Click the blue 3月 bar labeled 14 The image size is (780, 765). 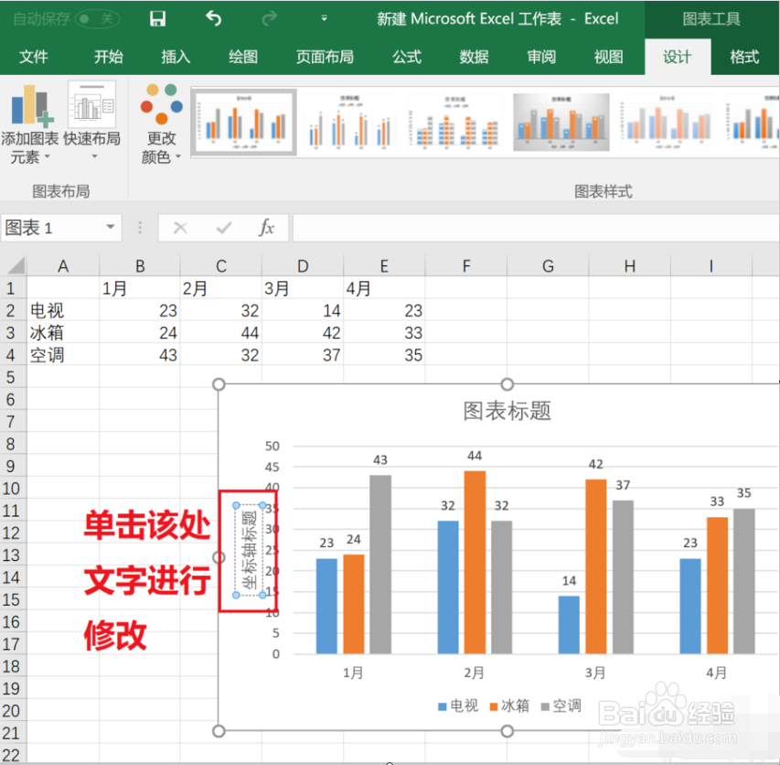pyautogui.click(x=569, y=625)
